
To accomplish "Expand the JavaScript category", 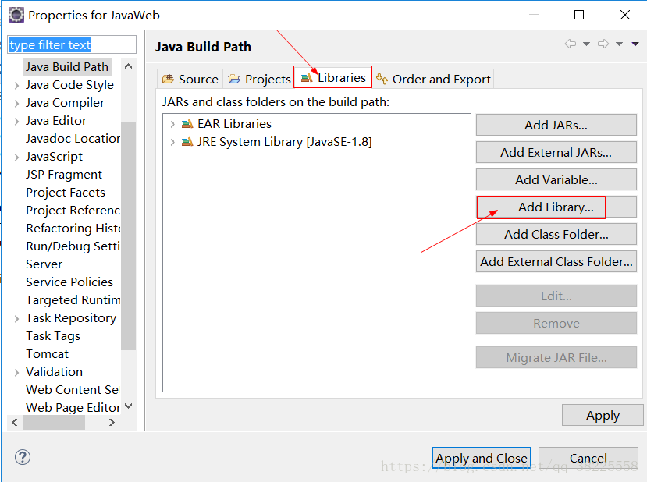I will click(16, 157).
